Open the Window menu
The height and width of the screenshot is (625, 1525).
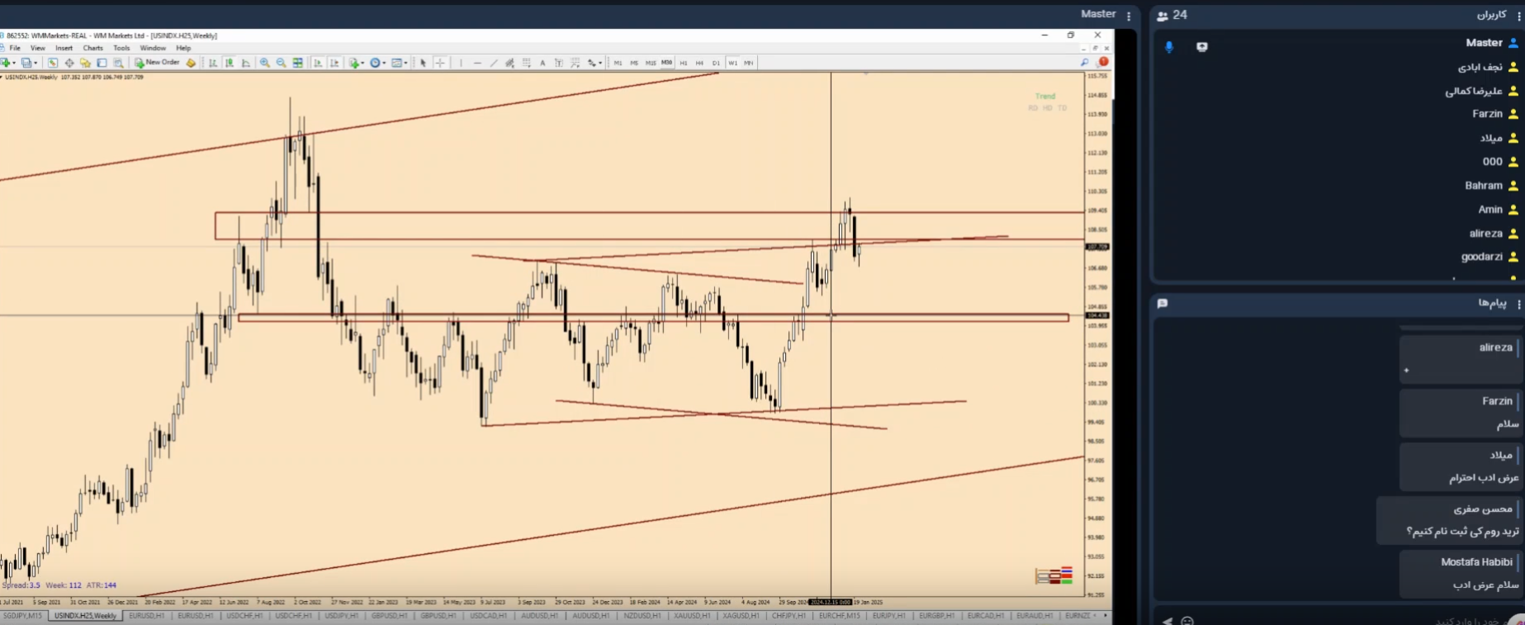153,48
